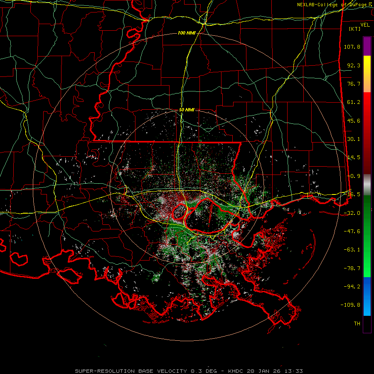
Task: Click the Super-Resolution Base Velocity caption text
Action: (189, 371)
